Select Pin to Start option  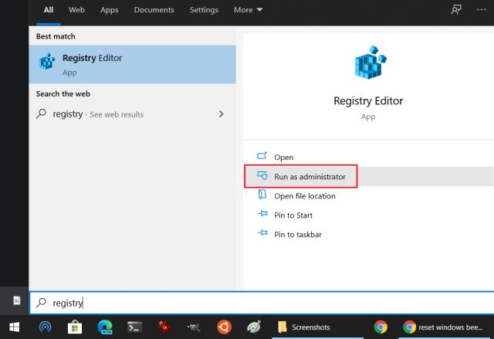click(293, 215)
